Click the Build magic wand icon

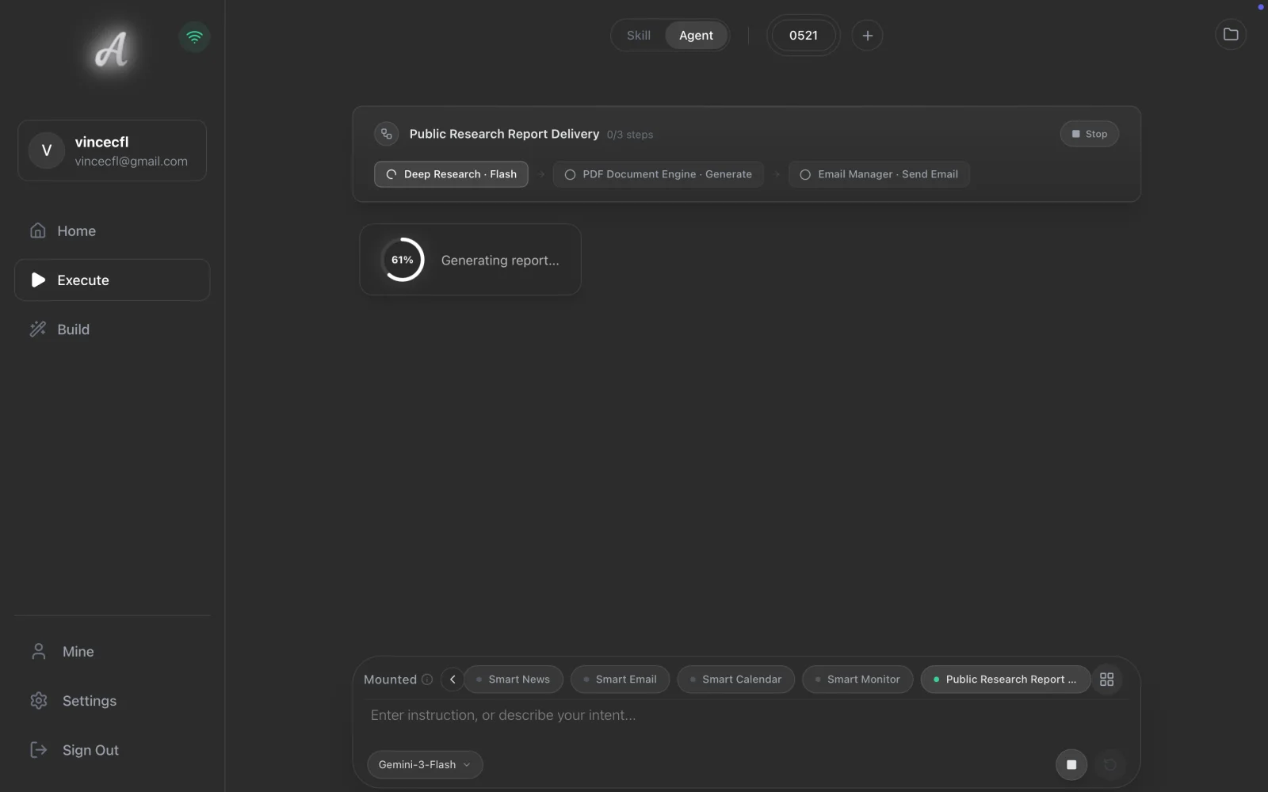(37, 329)
